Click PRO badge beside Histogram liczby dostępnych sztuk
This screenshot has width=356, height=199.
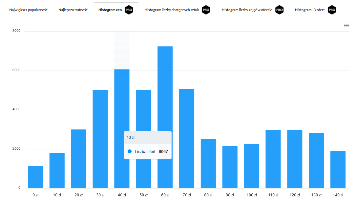point(206,10)
